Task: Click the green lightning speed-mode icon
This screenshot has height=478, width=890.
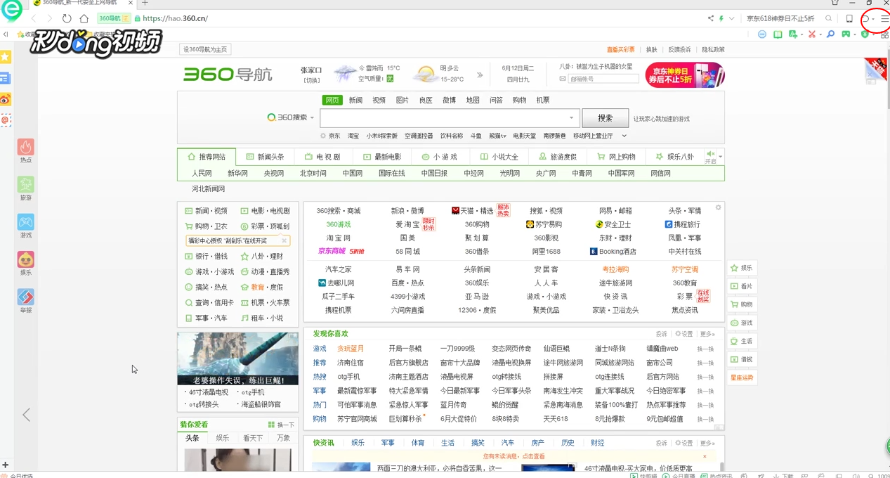Action: tap(721, 18)
